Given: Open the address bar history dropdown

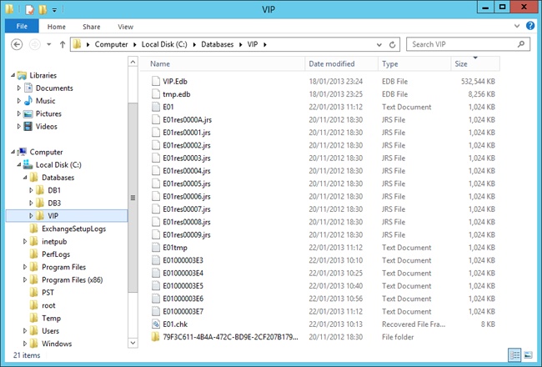Looking at the screenshot, I should pyautogui.click(x=379, y=44).
